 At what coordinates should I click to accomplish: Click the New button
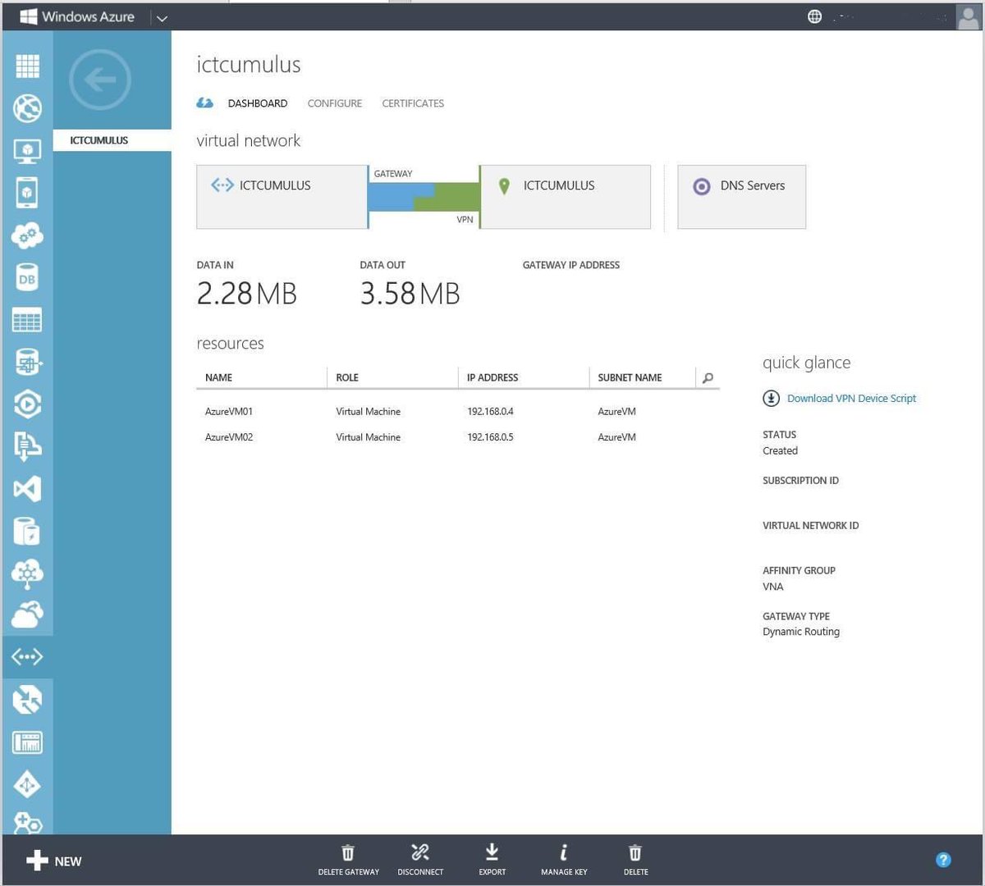coord(54,861)
